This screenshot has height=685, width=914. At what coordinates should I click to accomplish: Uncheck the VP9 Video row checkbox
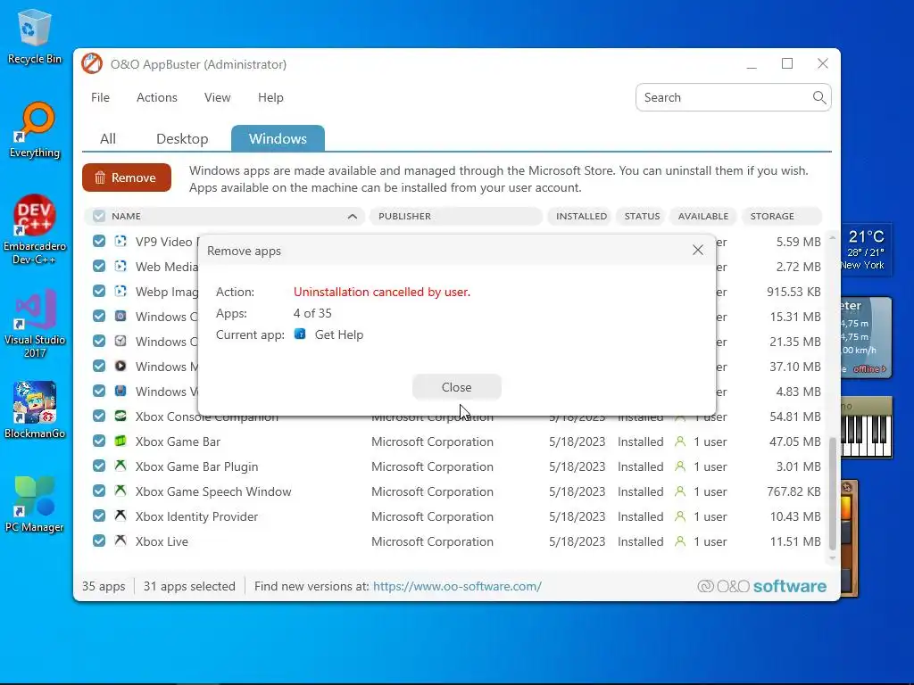pos(99,241)
